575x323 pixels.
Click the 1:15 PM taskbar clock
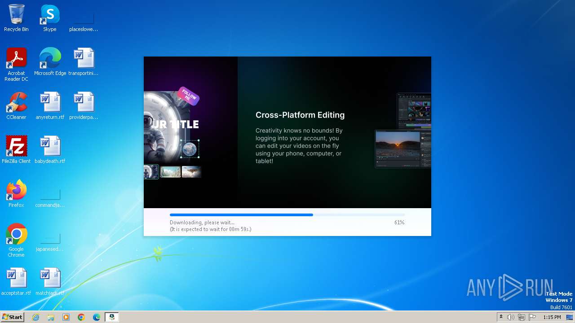pyautogui.click(x=552, y=317)
